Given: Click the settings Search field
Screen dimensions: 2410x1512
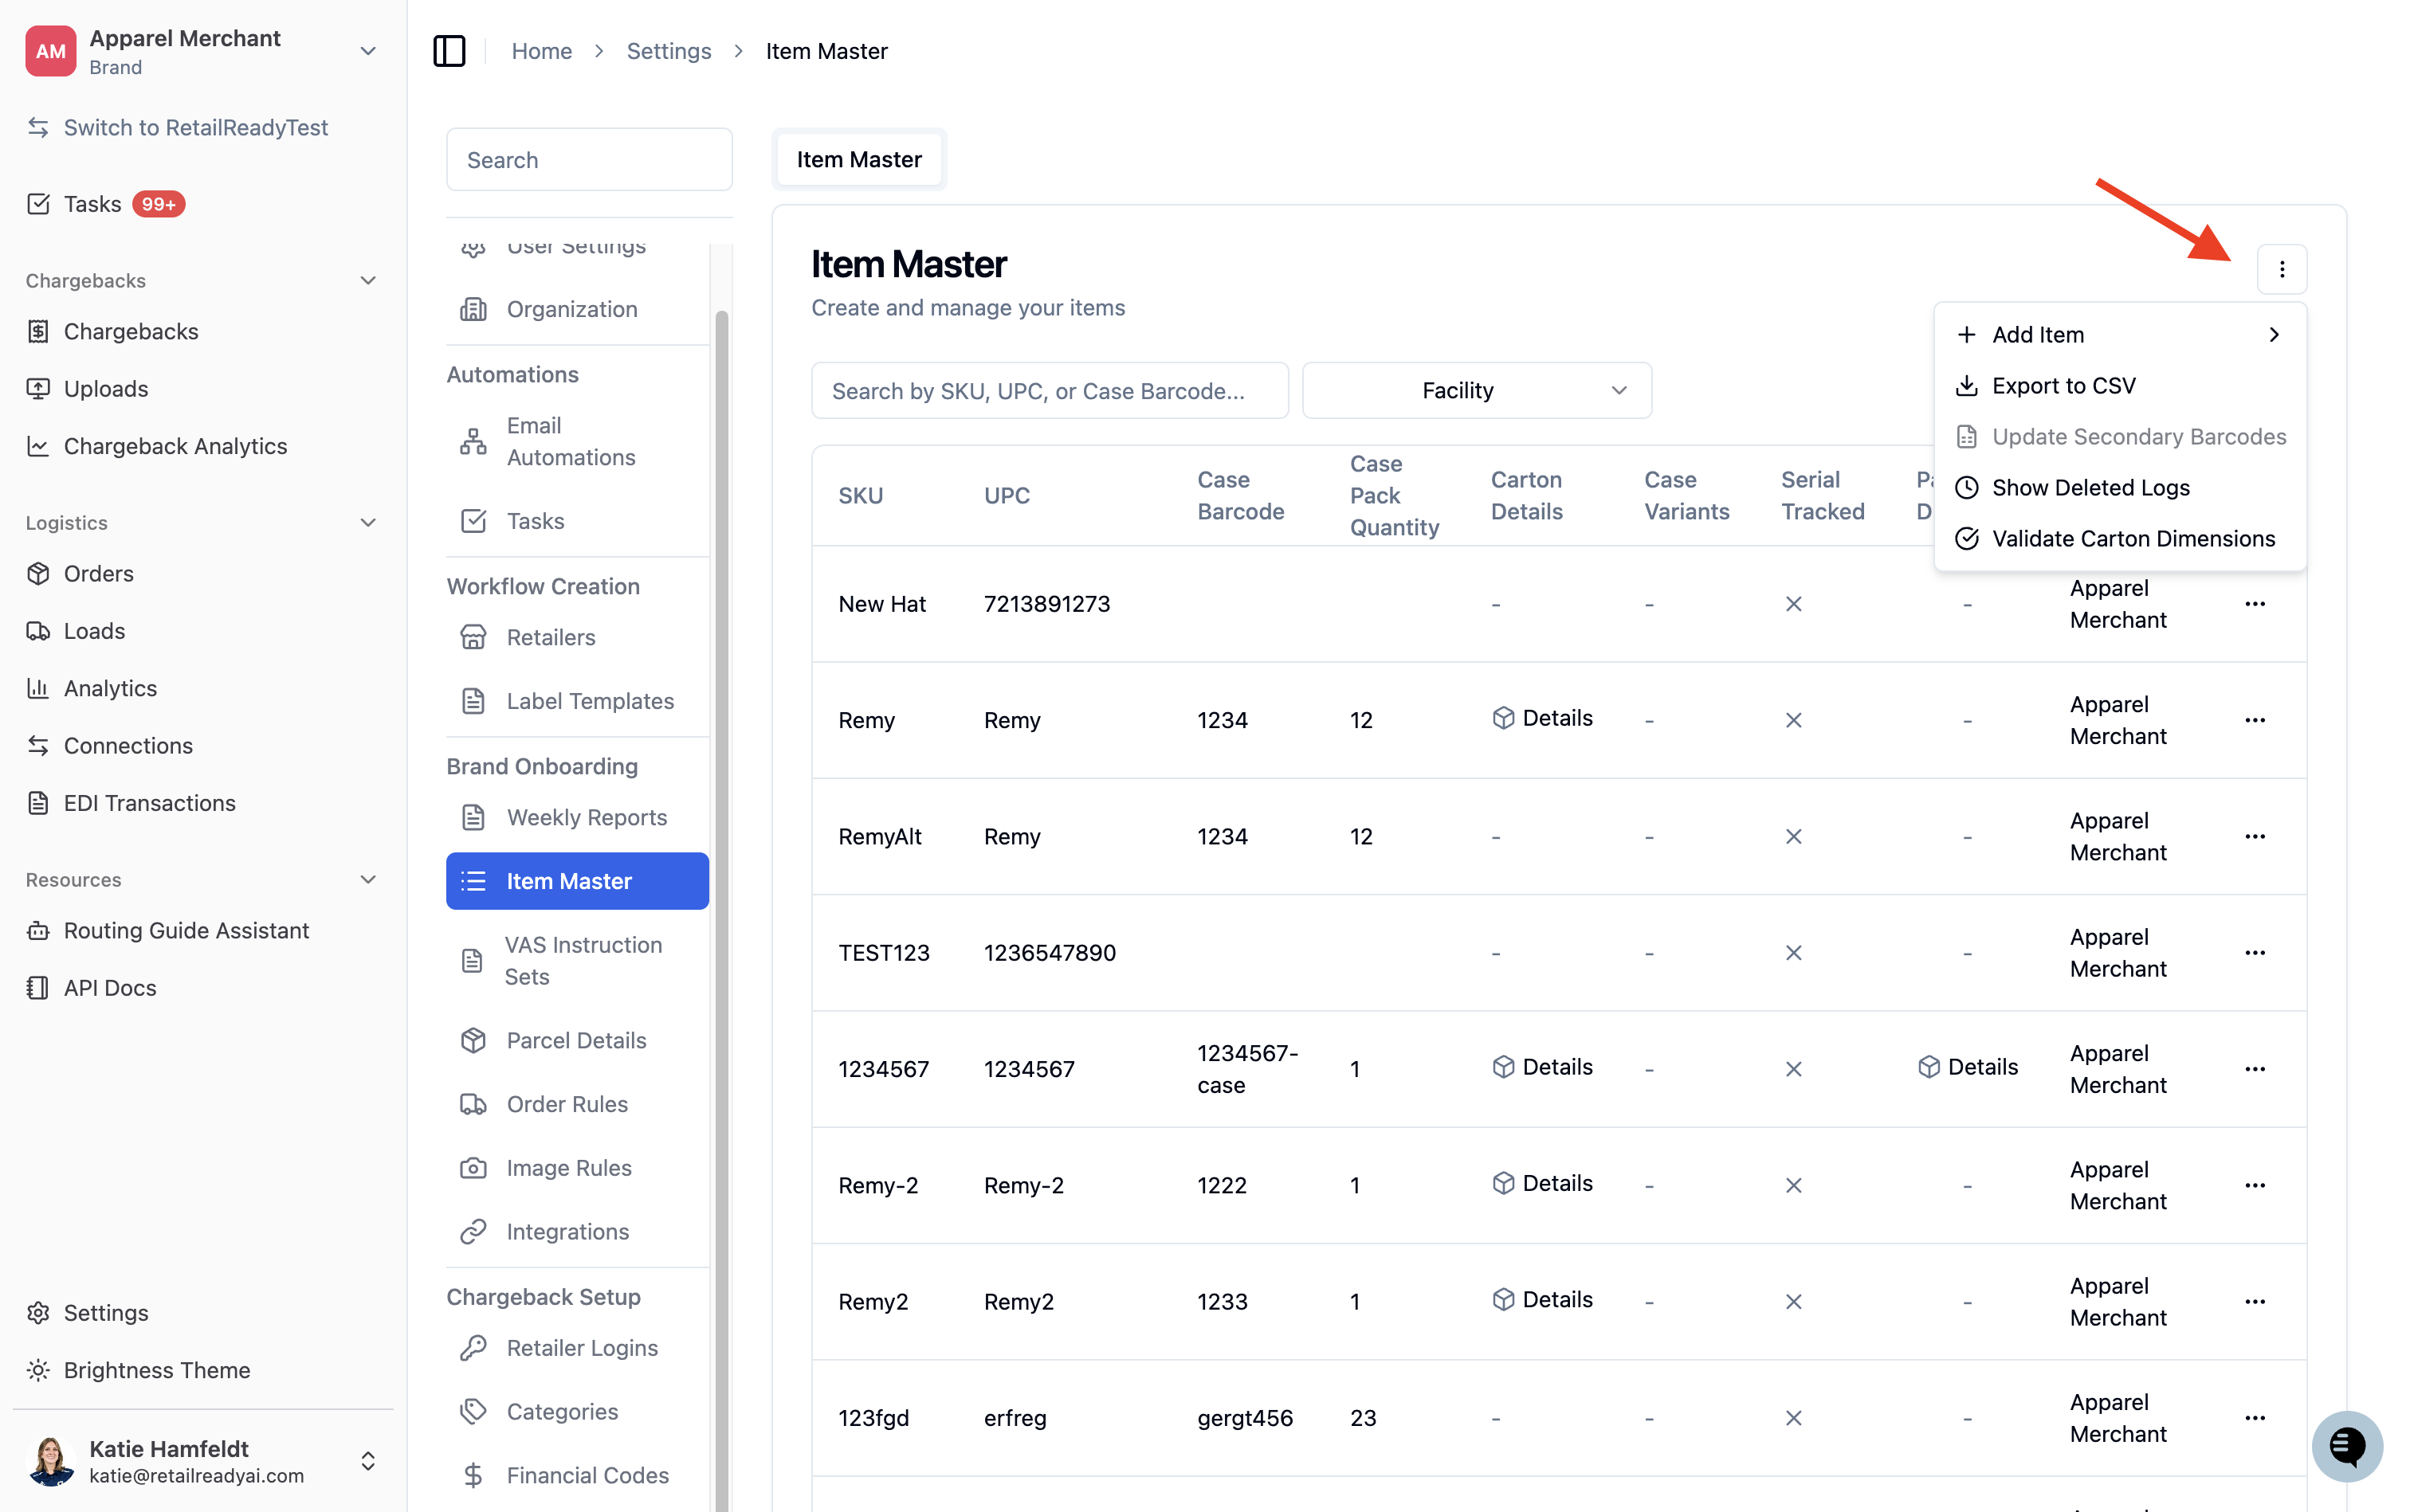Looking at the screenshot, I should point(589,160).
